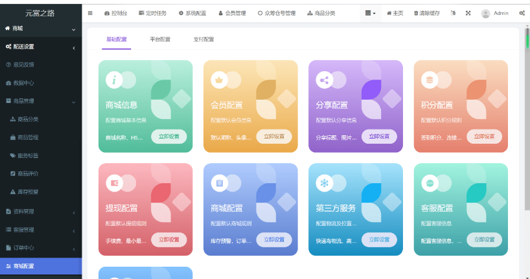
Task: Click the crown icon on 会员配置 card
Action: click(219, 80)
